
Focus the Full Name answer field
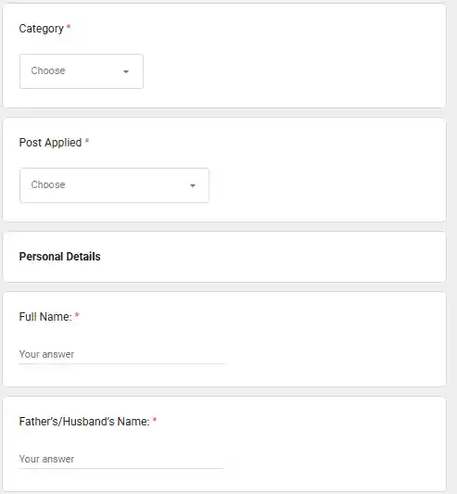click(x=121, y=354)
